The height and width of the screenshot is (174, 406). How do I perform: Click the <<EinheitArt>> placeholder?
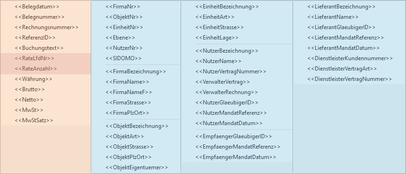tap(215, 17)
